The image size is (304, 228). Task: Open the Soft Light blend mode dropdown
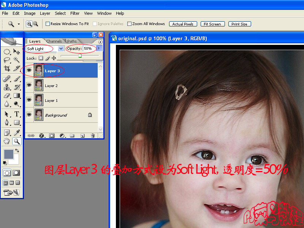pos(61,49)
